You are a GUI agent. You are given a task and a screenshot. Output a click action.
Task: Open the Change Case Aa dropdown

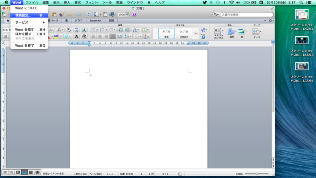(60, 30)
